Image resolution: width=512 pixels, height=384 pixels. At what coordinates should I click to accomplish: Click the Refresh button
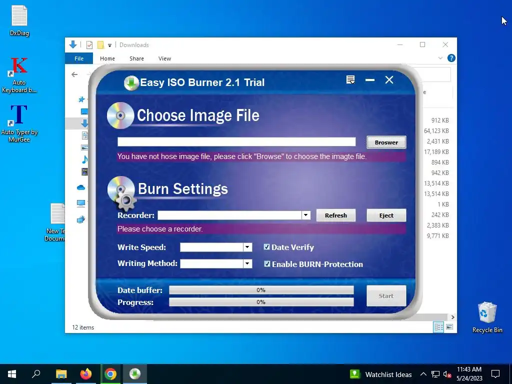coord(335,215)
